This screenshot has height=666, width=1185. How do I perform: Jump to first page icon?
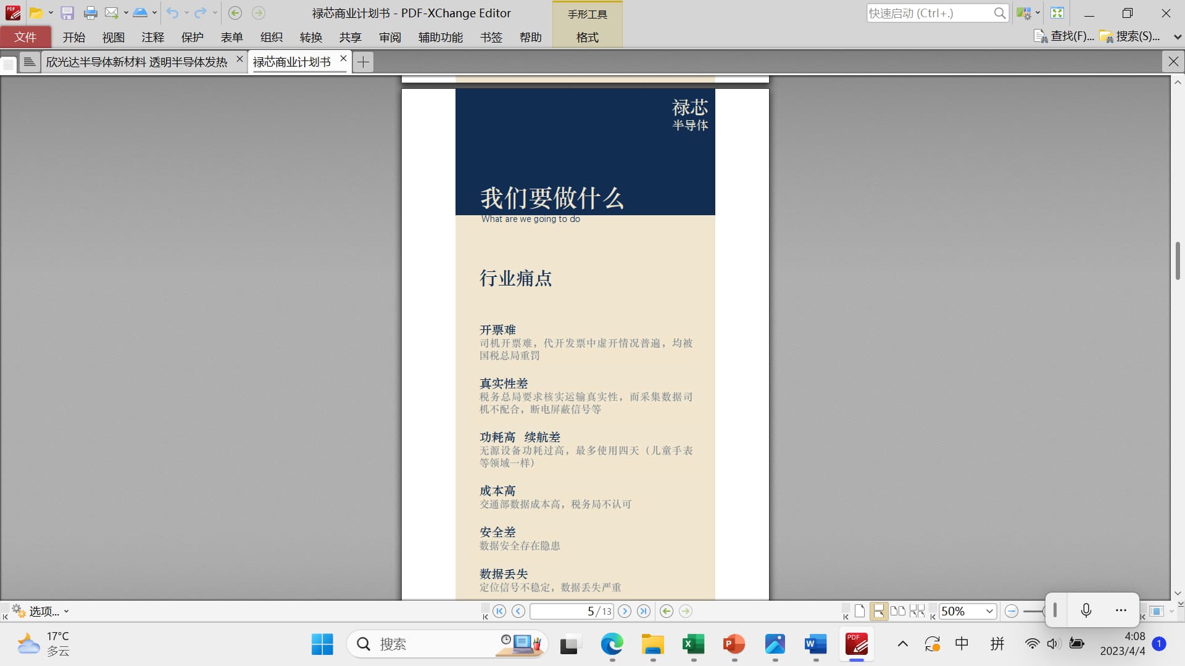[x=500, y=611]
